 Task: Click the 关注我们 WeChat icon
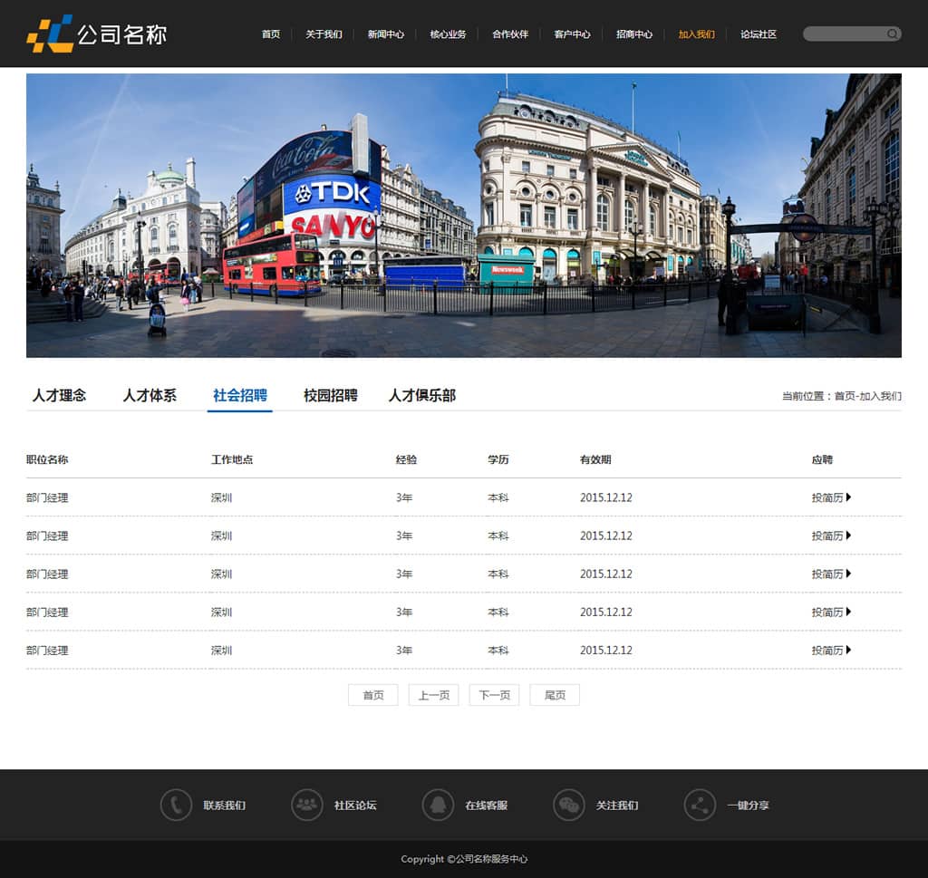pos(568,805)
